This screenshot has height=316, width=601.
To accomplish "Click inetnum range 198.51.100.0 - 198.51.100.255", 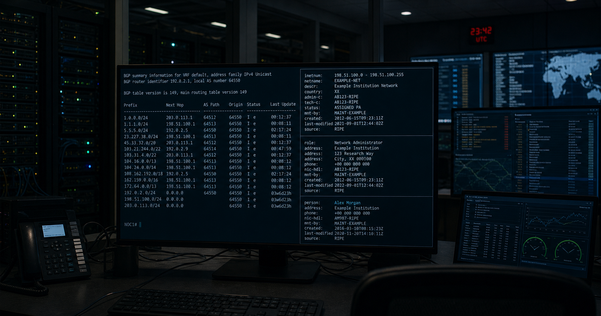I will (x=369, y=75).
